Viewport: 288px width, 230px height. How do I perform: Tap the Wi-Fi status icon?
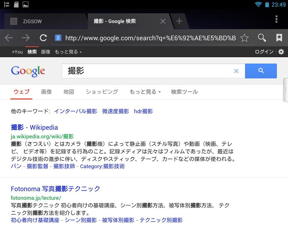(x=258, y=4)
